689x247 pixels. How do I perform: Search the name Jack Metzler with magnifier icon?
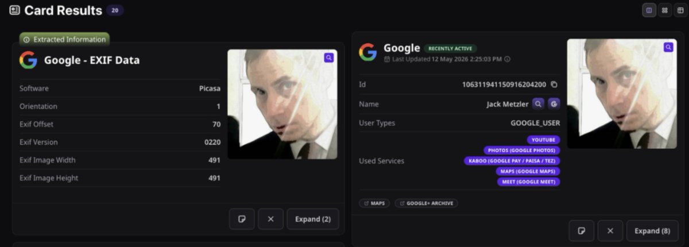[538, 103]
